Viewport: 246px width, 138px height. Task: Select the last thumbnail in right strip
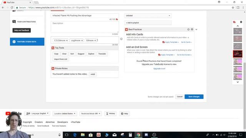point(238,77)
